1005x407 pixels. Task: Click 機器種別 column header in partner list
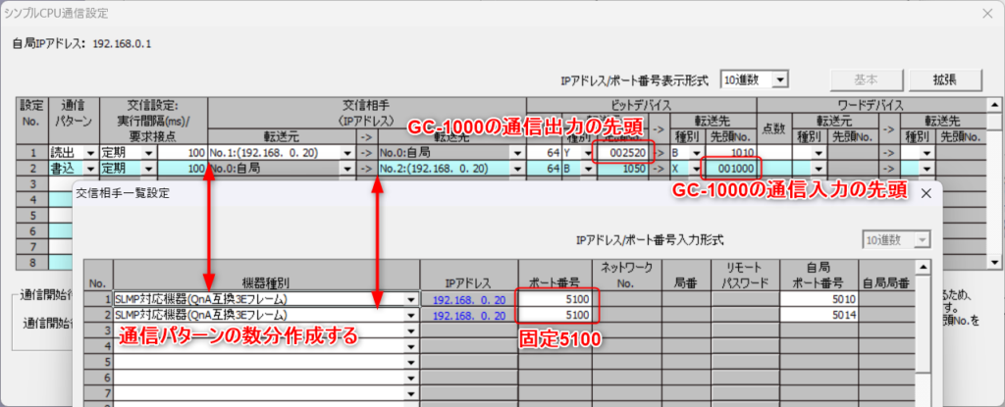click(x=267, y=276)
